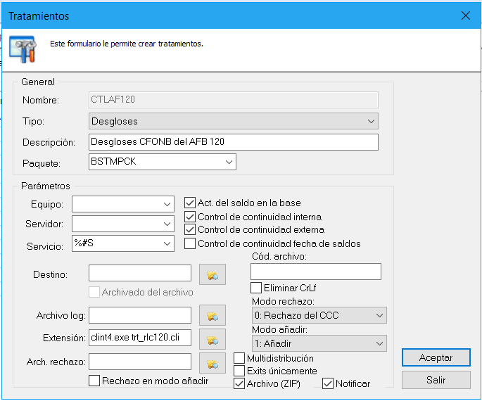Click into the Descripción text field
Viewport: 482px width, 401px height.
tap(234, 142)
